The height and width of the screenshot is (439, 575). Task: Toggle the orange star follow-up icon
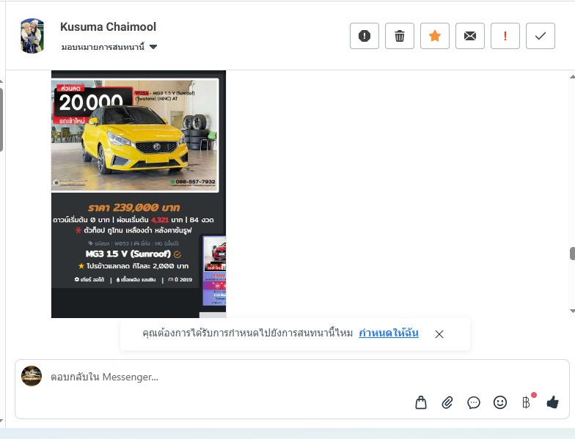point(434,36)
